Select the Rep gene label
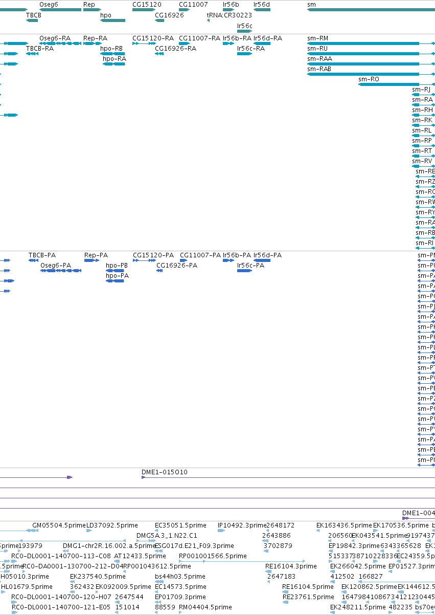This screenshot has height=615, width=435. (89, 4)
